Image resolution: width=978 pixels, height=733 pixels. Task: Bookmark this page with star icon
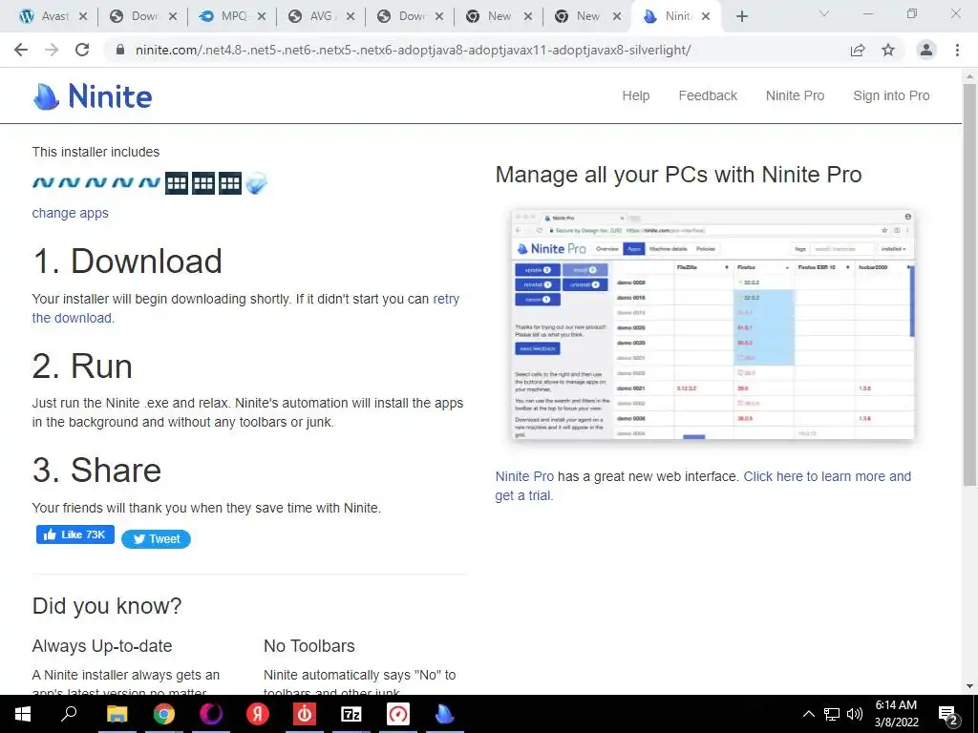point(888,50)
